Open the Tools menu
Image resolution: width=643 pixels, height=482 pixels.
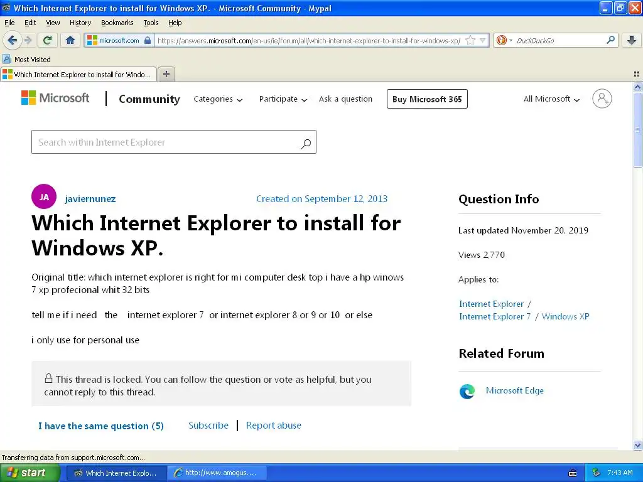click(x=151, y=23)
